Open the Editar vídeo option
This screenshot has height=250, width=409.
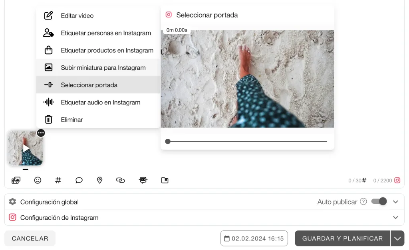(98, 16)
